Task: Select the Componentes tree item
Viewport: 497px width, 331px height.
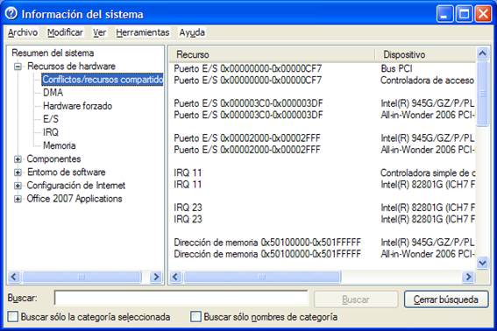Action: point(53,158)
